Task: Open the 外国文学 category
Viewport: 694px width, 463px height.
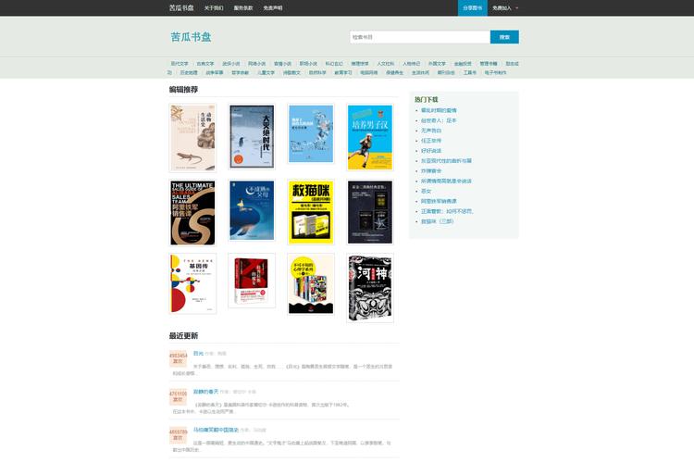Action: tap(437, 64)
